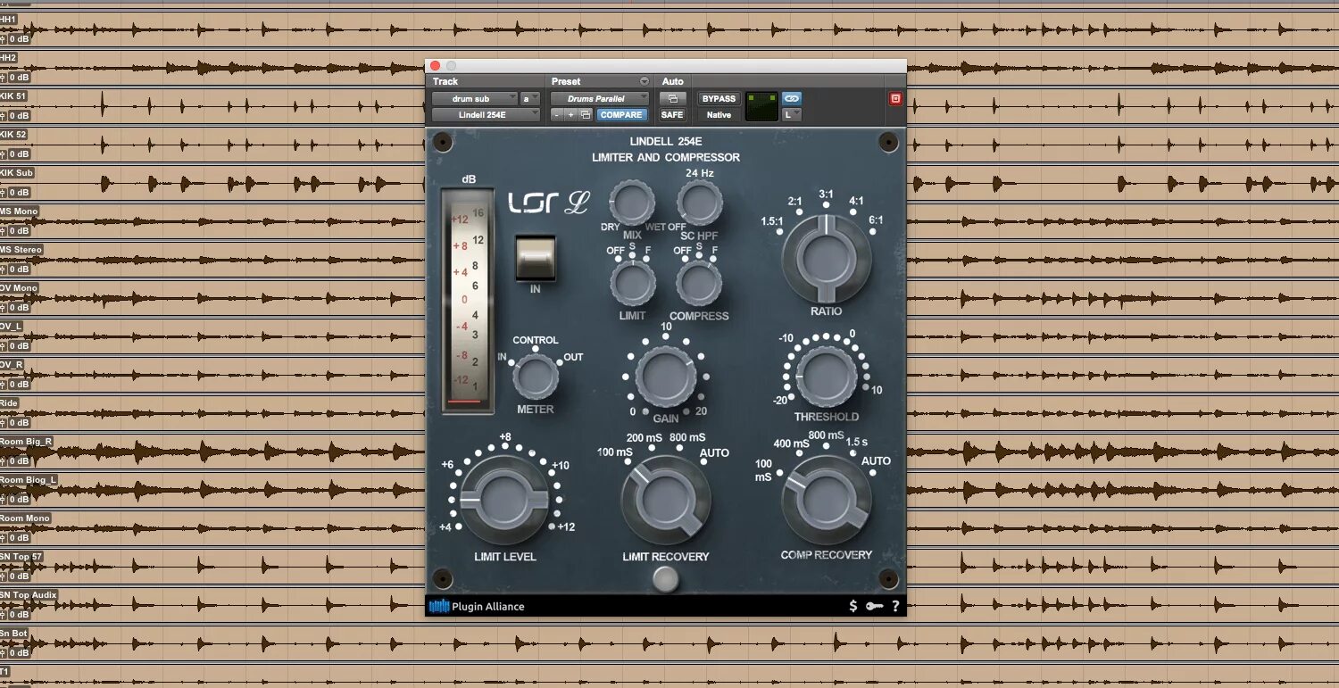Click the THRESHOLD knob
Viewport: 1339px width, 688px height.
(826, 376)
